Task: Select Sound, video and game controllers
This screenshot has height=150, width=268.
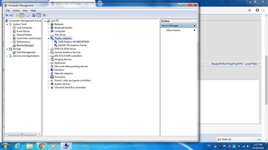Action: pos(72,80)
